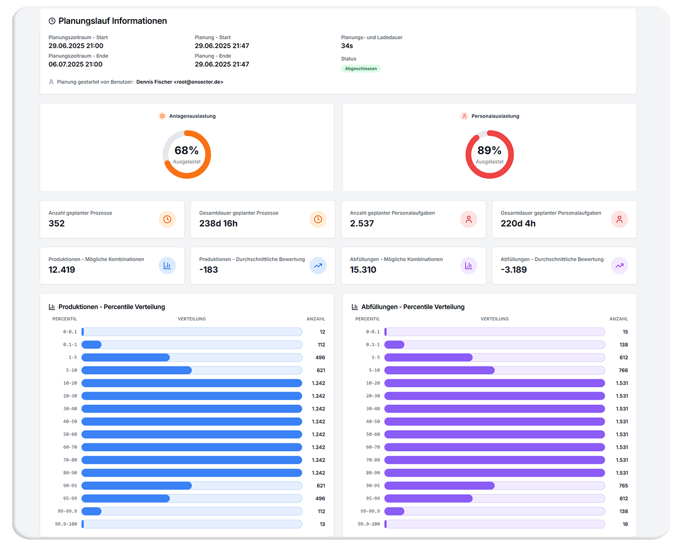Click the ANZAHL column header in Abfüllungen table
This screenshot has height=547, width=681.
pyautogui.click(x=618, y=319)
